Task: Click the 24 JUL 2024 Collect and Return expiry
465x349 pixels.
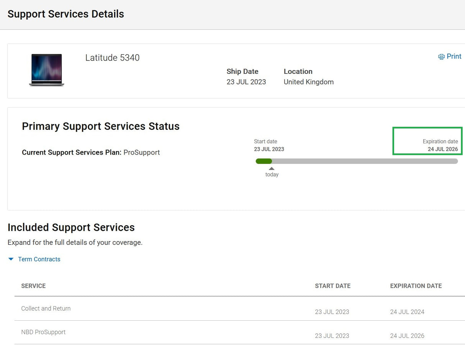Action: point(407,312)
